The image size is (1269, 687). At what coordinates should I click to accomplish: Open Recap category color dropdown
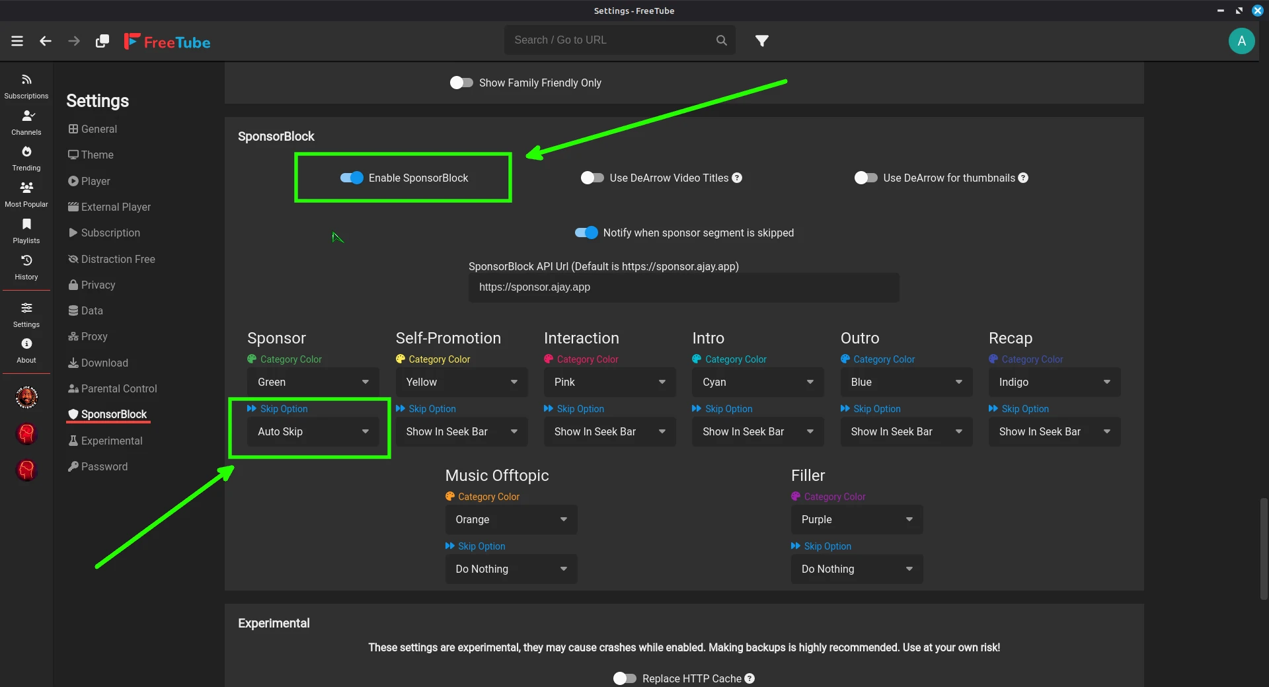pyautogui.click(x=1055, y=382)
